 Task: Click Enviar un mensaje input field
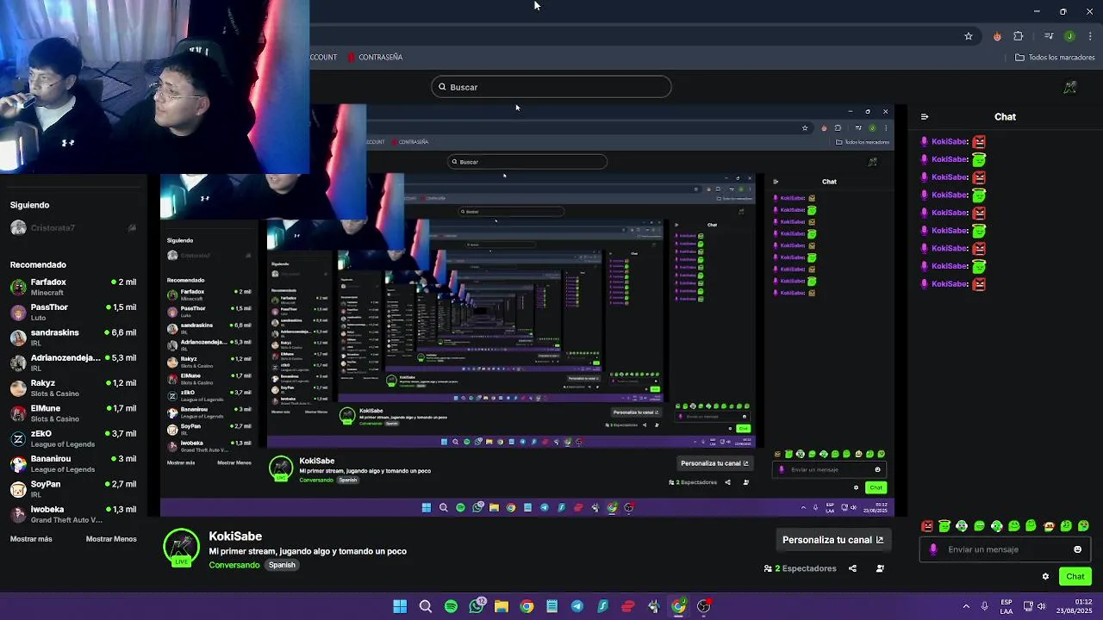pyautogui.click(x=1006, y=549)
